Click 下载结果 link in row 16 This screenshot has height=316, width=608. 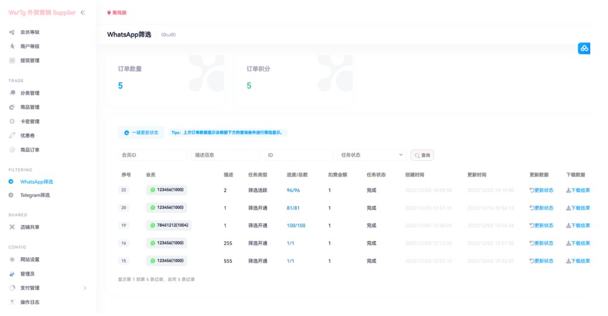(578, 243)
